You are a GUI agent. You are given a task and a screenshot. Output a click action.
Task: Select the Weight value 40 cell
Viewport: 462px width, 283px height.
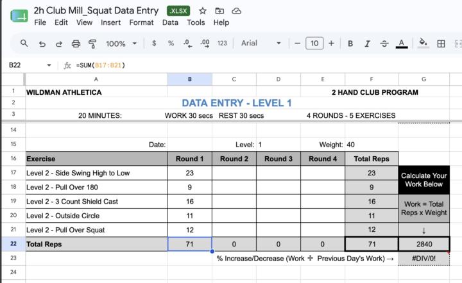[372, 144]
